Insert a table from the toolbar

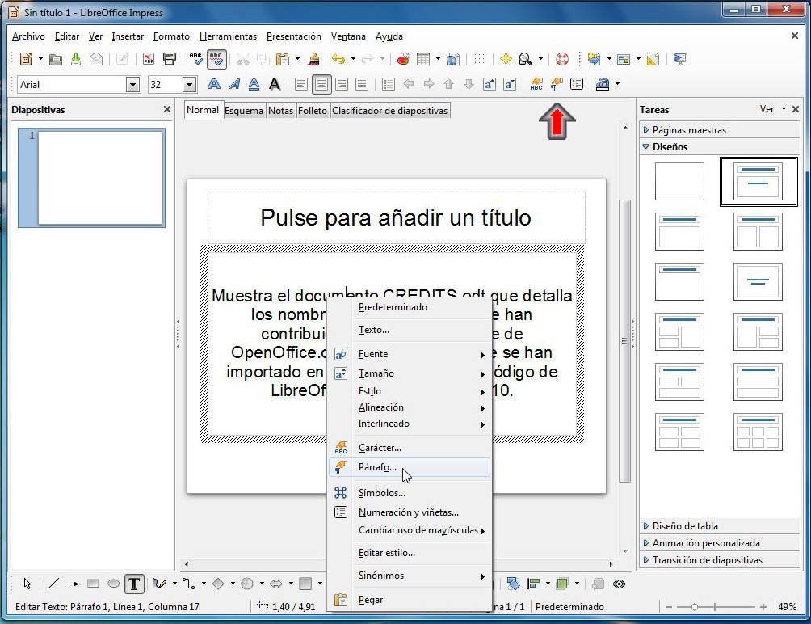point(423,59)
